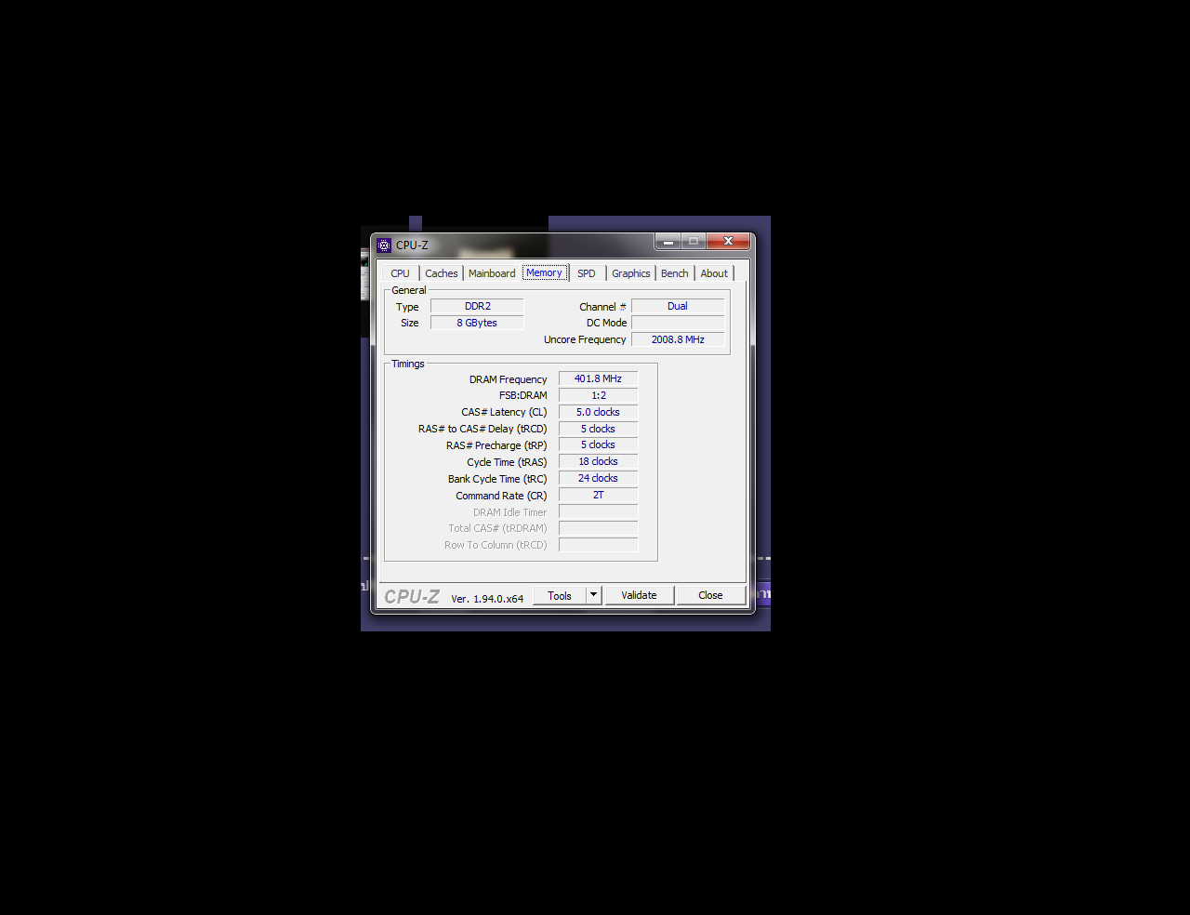Click the CAS# Latency (CL) label
This screenshot has height=915, width=1190.
tap(504, 412)
